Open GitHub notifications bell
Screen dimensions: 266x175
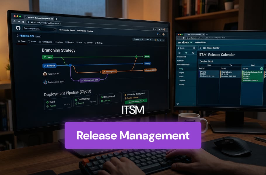(158, 34)
